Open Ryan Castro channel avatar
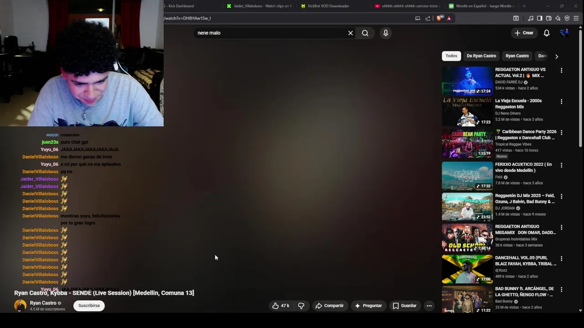The image size is (584, 328). [20, 305]
